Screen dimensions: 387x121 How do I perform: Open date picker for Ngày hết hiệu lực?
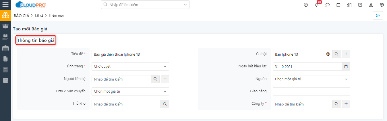click(346, 67)
